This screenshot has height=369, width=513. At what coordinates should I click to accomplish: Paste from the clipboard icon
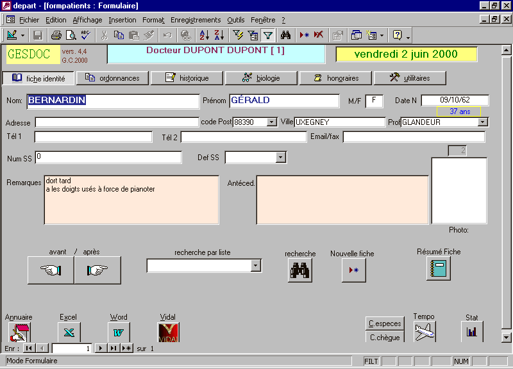point(134,35)
